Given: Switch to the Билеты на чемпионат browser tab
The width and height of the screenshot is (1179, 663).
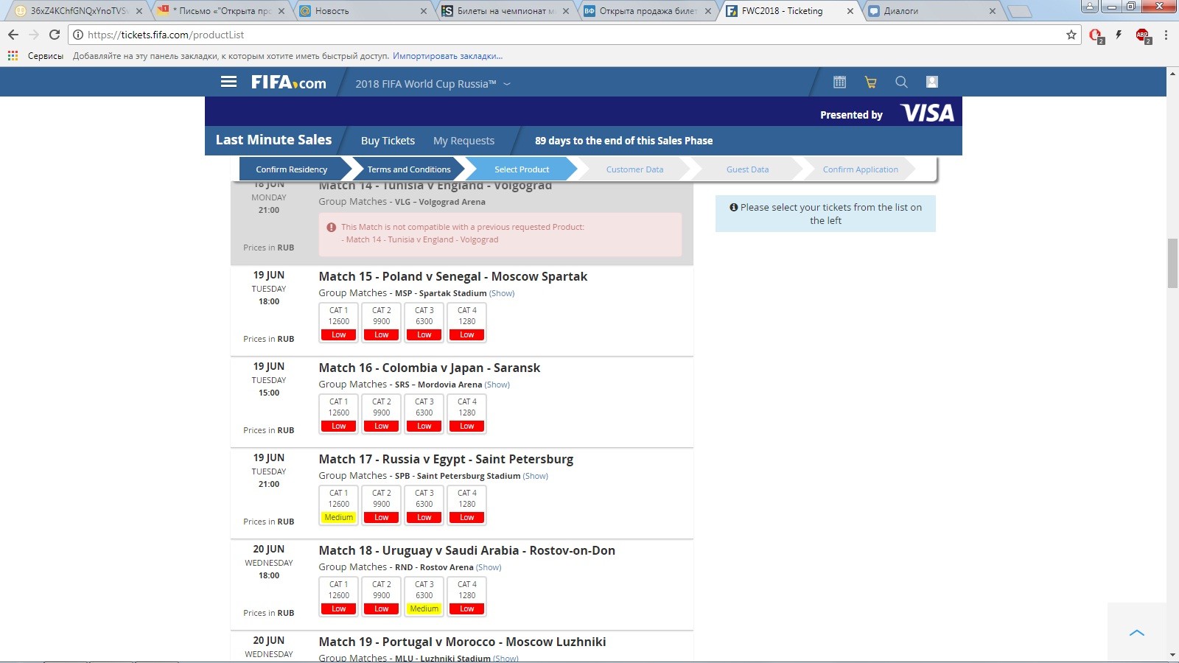Looking at the screenshot, I should [504, 11].
